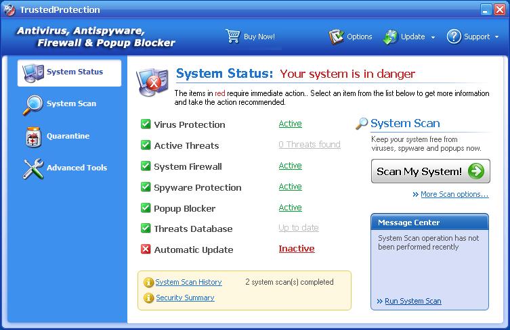Click the green check beside Popup Blocker

click(x=146, y=208)
